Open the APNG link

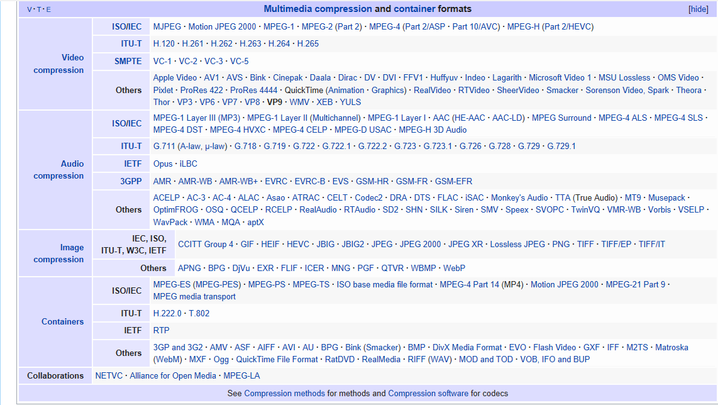190,268
